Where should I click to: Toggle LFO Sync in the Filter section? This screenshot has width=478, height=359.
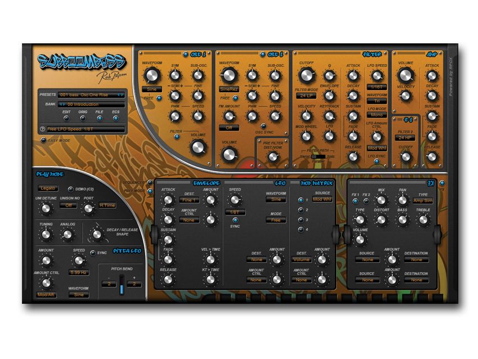pyautogui.click(x=377, y=161)
